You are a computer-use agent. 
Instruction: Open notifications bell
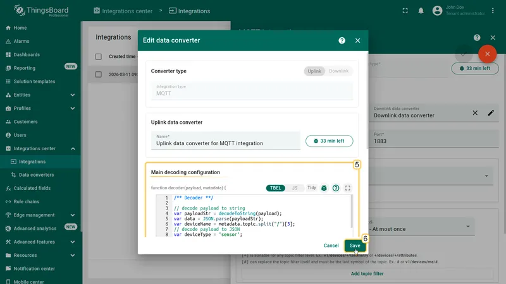pos(421,11)
